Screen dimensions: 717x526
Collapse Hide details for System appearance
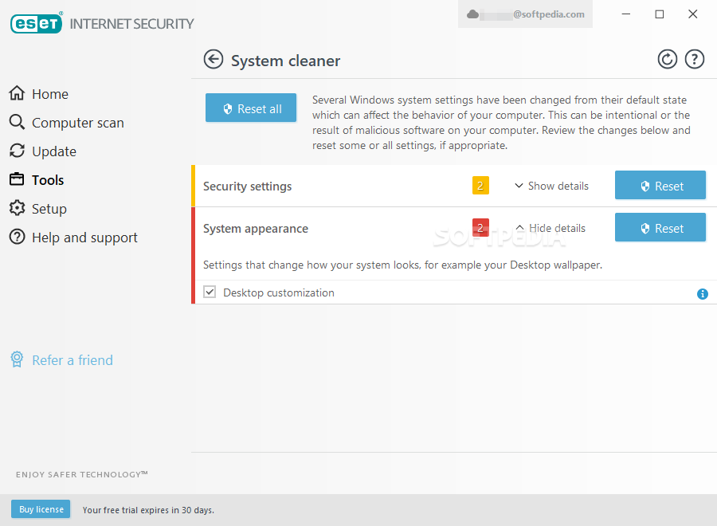pyautogui.click(x=550, y=228)
